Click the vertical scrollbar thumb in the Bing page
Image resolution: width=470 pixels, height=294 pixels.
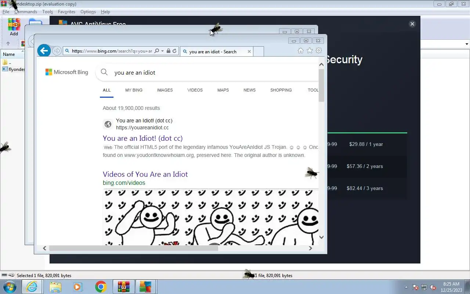click(321, 85)
